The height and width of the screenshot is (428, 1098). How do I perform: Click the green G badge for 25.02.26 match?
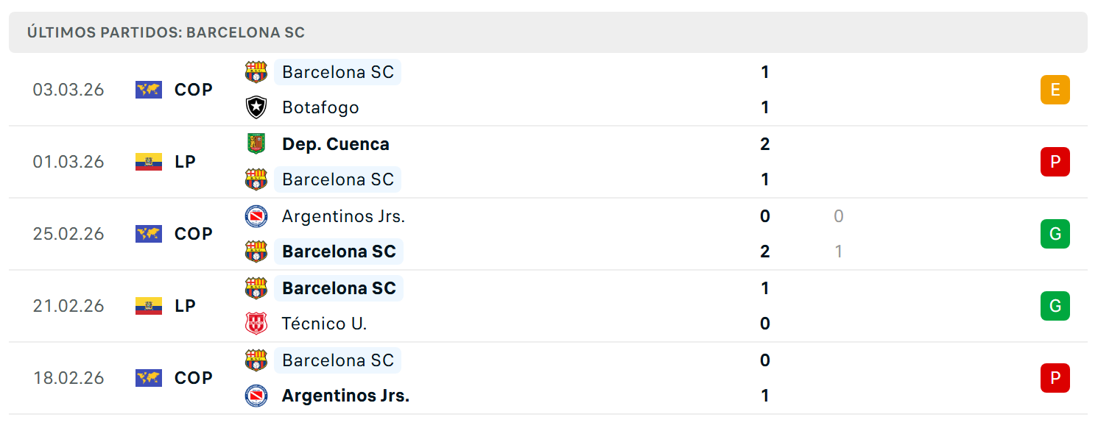point(1055,234)
